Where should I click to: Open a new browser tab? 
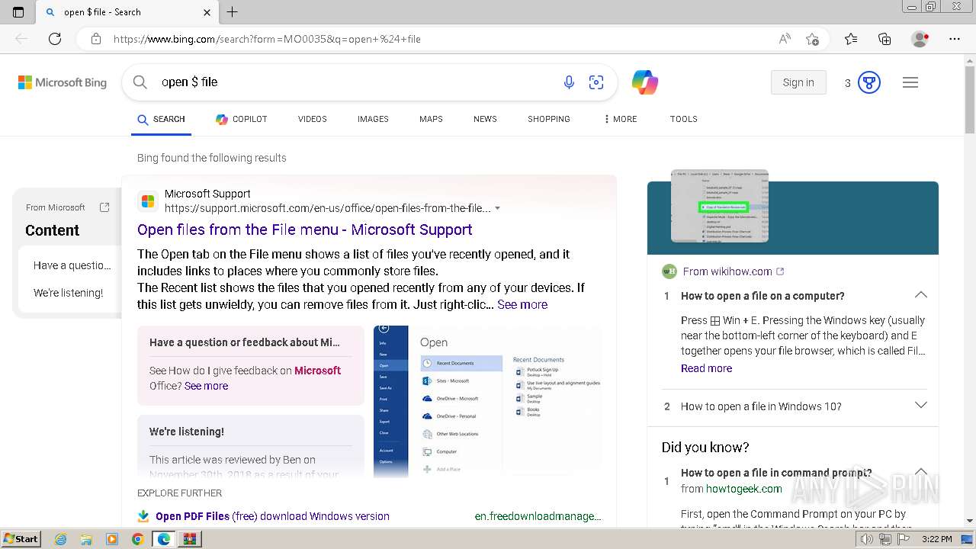point(233,12)
